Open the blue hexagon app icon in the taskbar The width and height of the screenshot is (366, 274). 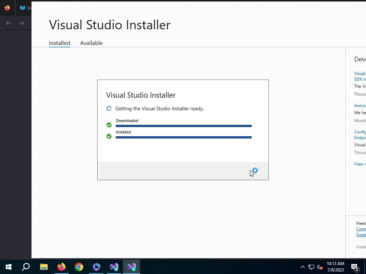pos(97,267)
